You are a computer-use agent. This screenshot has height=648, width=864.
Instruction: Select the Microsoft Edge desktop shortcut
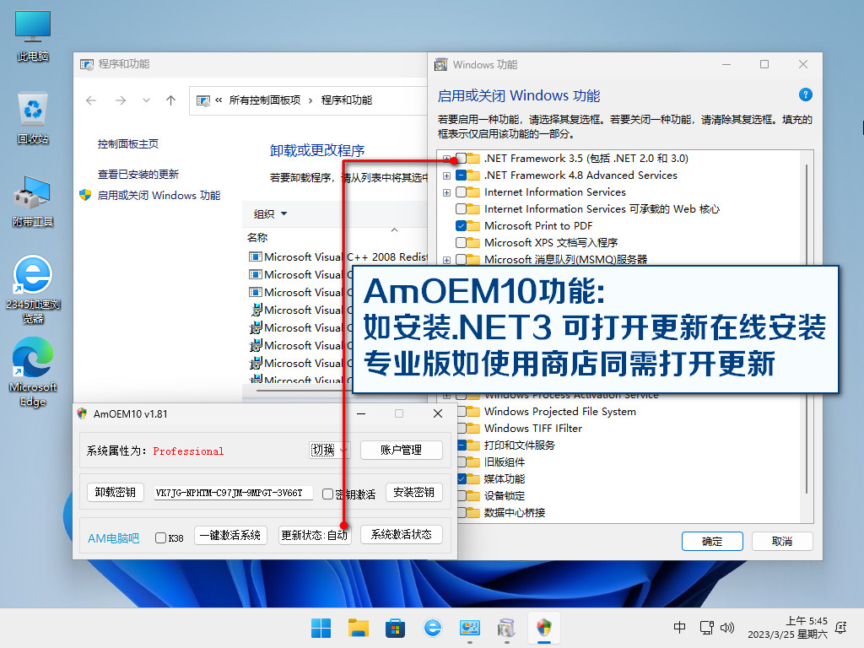(33, 372)
